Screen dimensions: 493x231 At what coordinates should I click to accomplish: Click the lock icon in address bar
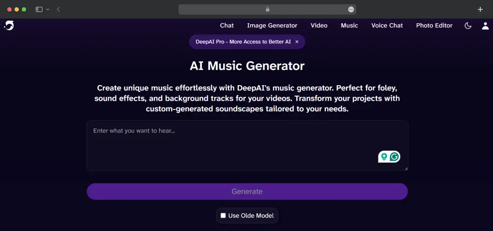[x=267, y=9]
